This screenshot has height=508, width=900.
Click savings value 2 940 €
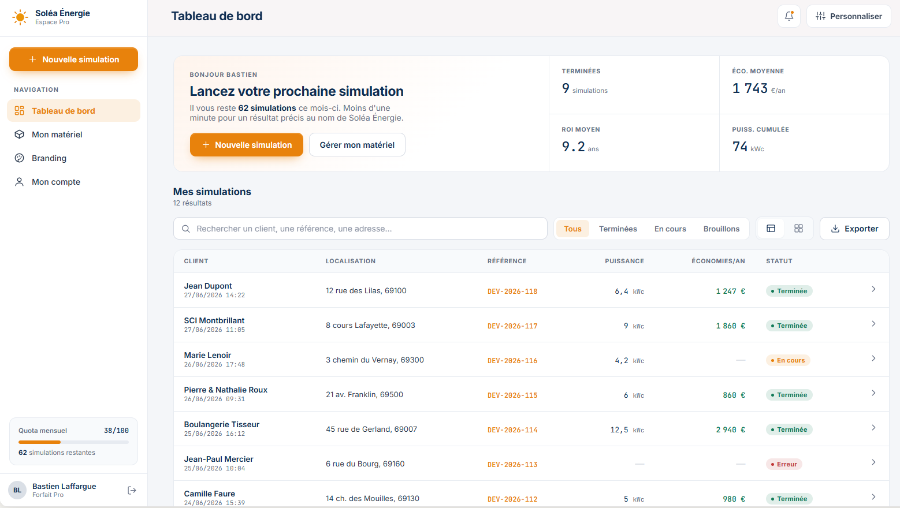point(731,430)
